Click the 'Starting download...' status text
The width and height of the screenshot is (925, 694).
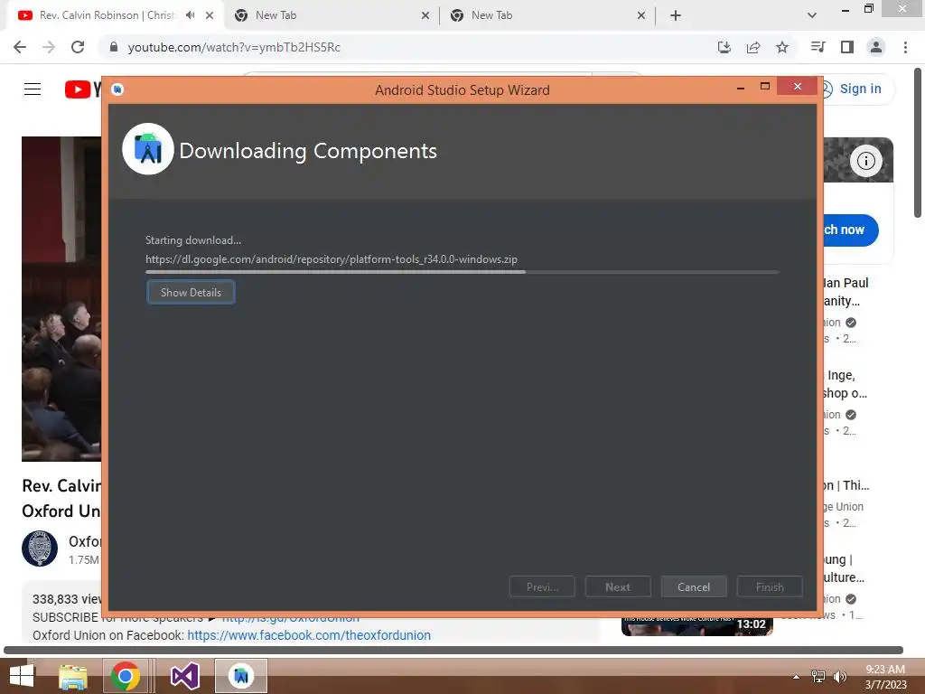tap(193, 240)
